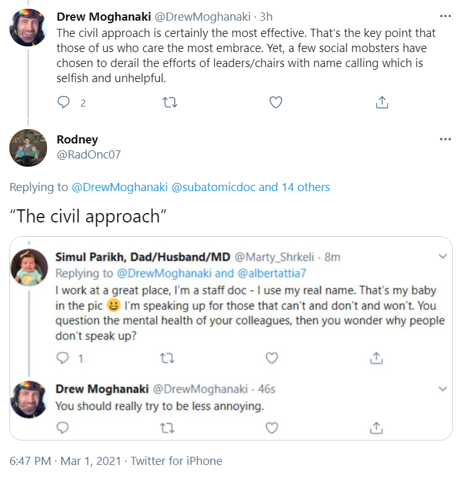The height and width of the screenshot is (480, 464).
Task: Expand chevron menu on Simul Parikh's tweet
Action: 442,256
